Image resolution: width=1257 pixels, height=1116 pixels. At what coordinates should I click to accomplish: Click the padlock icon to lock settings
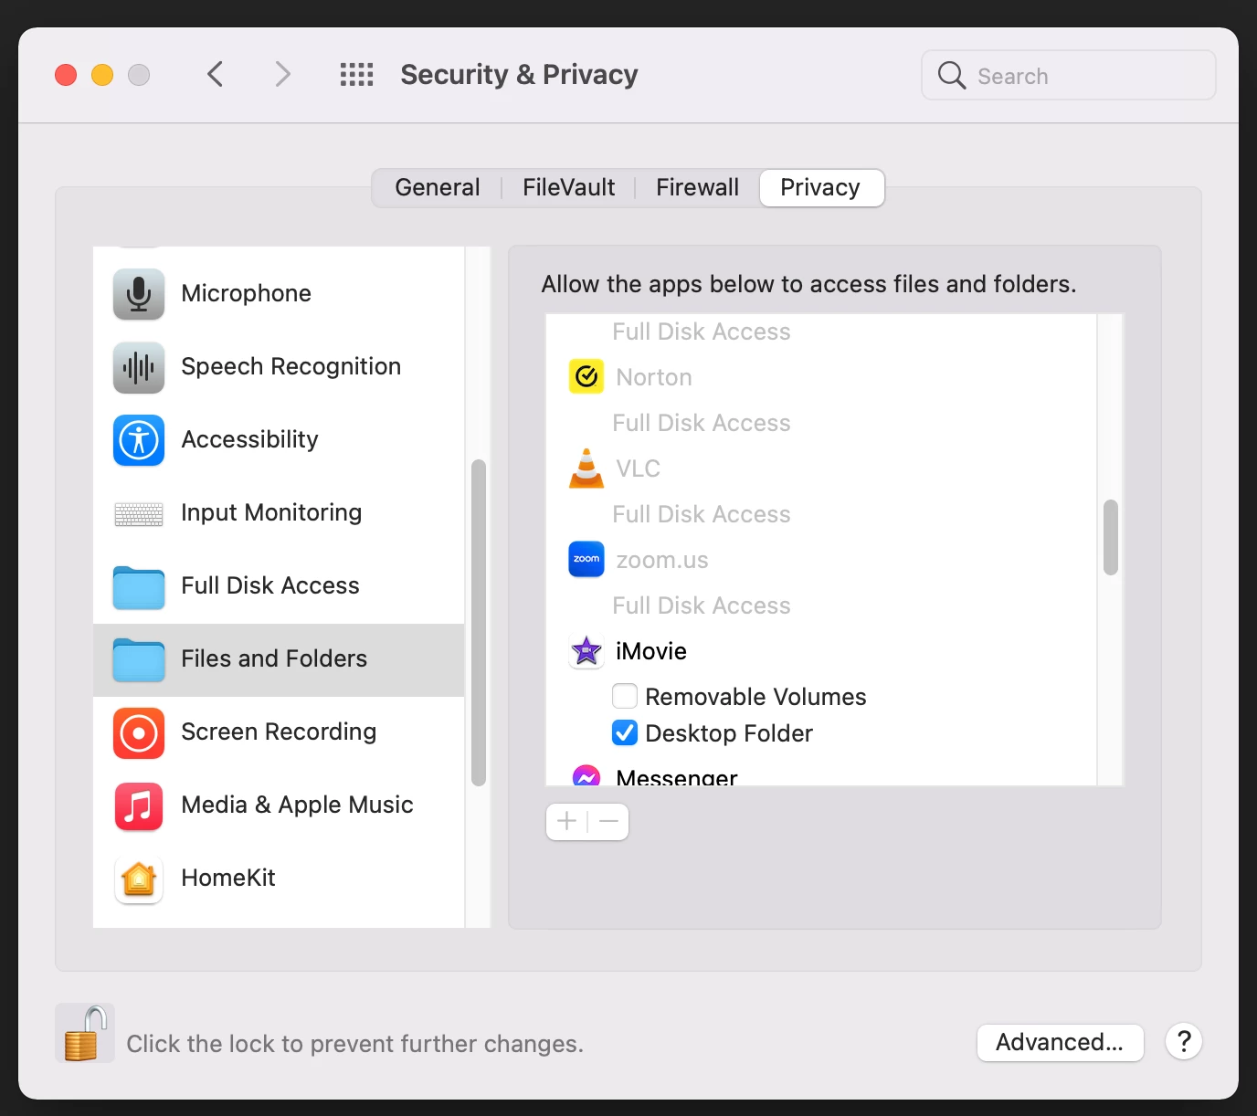(85, 1033)
